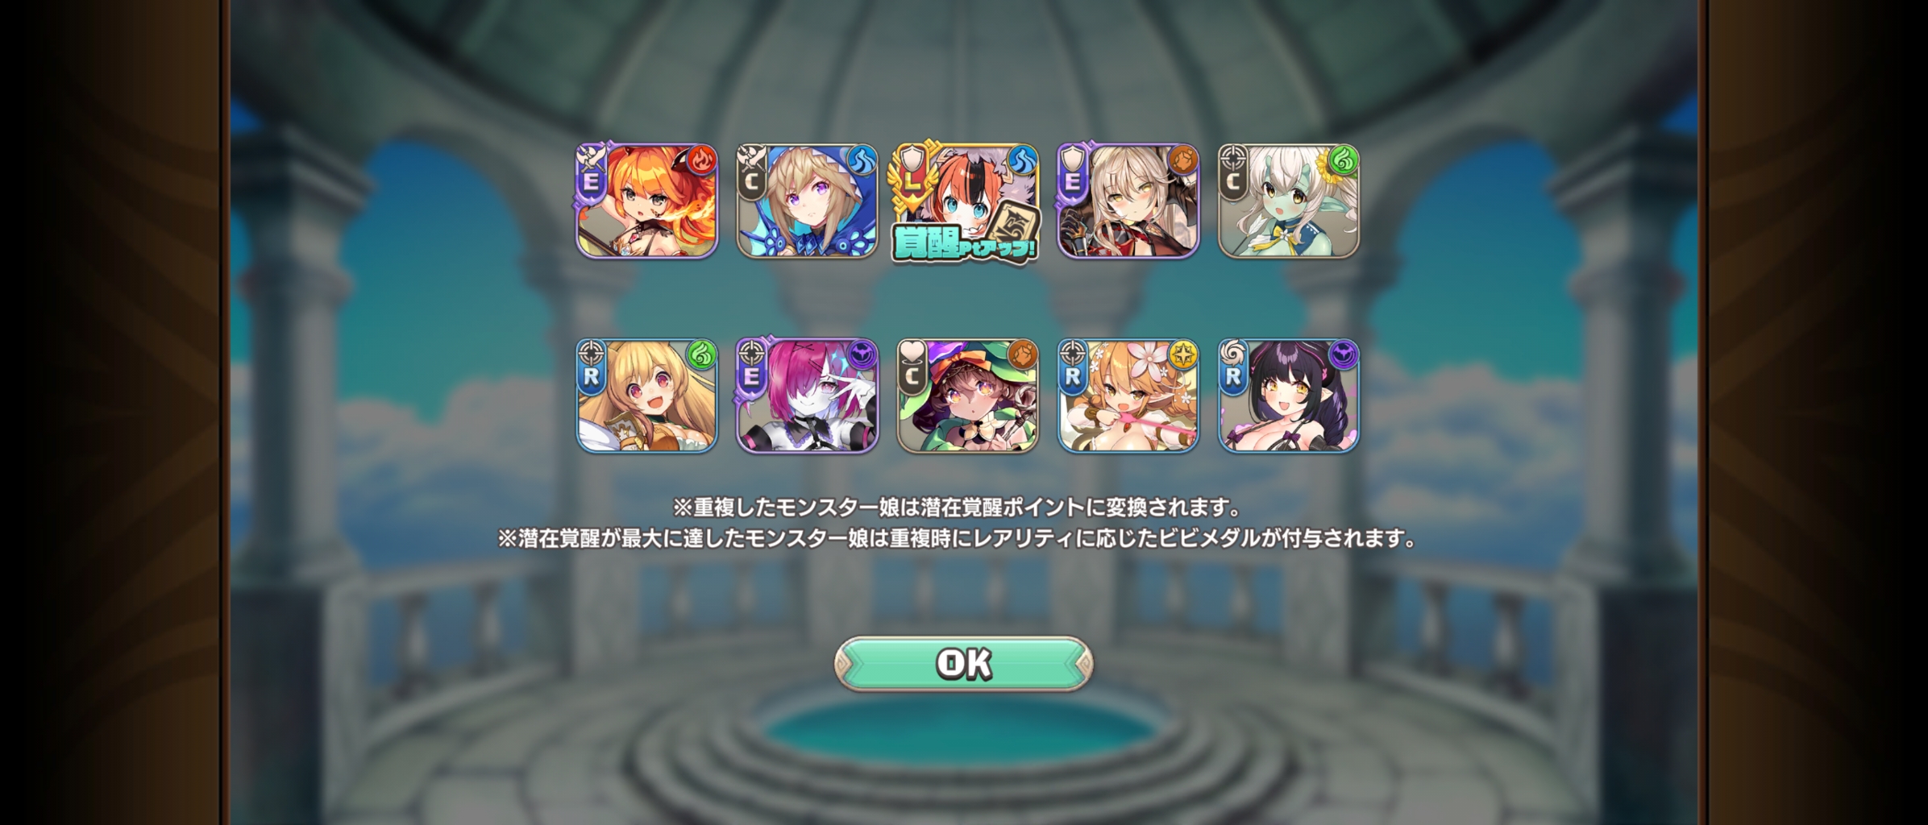Select the pink-haired E-rank dark card
The width and height of the screenshot is (1928, 825).
coord(807,396)
